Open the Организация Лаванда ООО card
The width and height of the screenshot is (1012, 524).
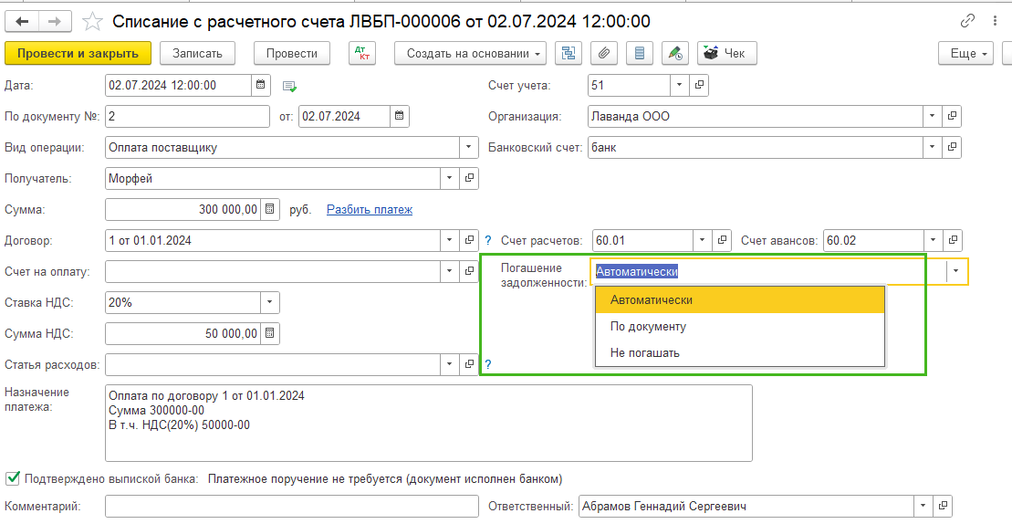[x=952, y=116]
